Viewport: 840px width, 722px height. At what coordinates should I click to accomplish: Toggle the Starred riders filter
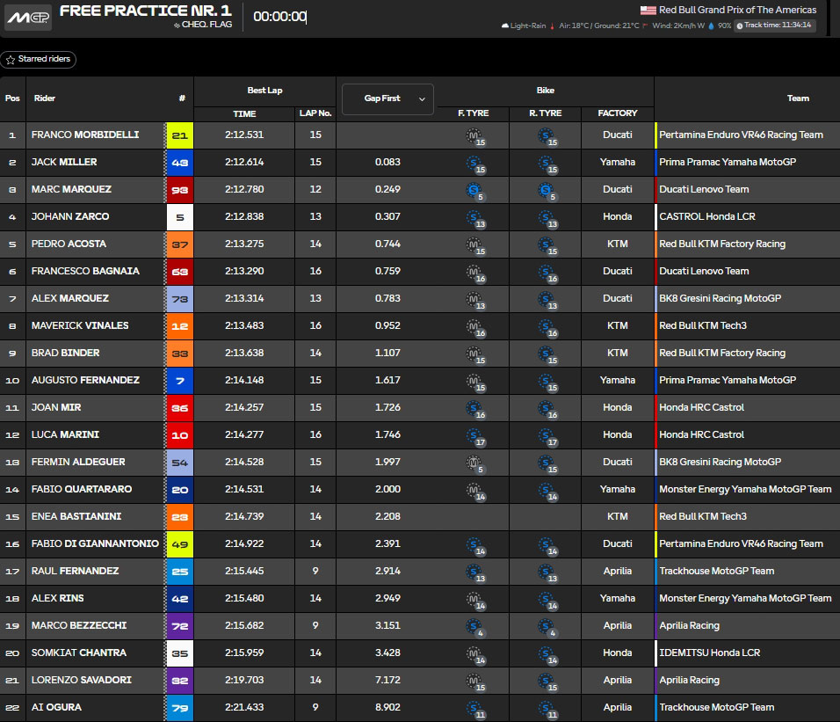coord(39,60)
